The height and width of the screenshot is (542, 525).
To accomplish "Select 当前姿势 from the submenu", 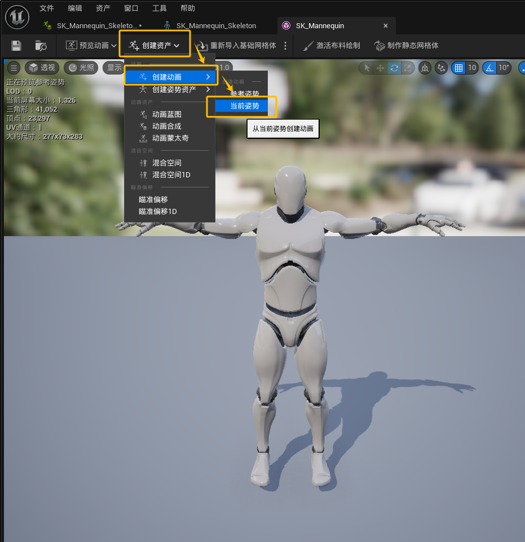I will [245, 106].
